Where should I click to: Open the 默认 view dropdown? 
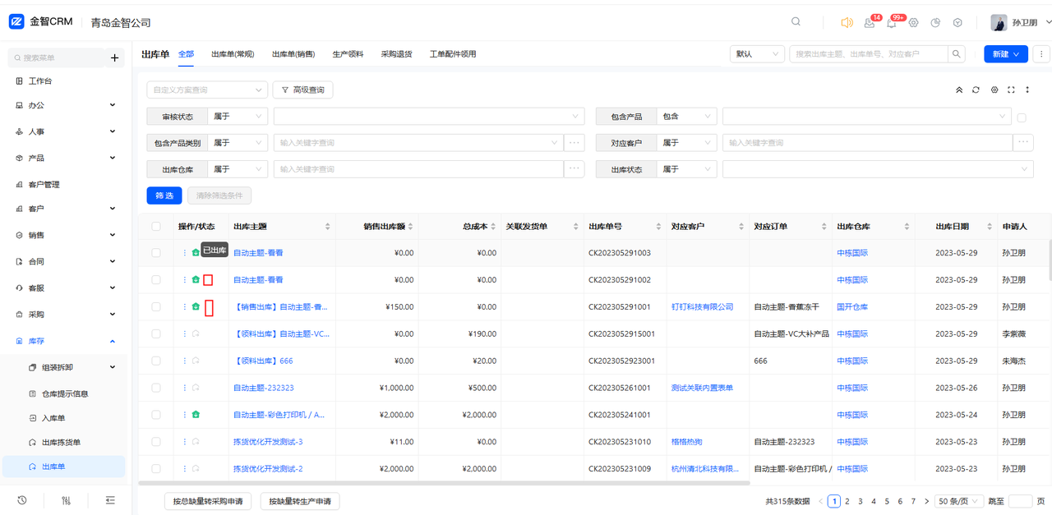tap(757, 54)
